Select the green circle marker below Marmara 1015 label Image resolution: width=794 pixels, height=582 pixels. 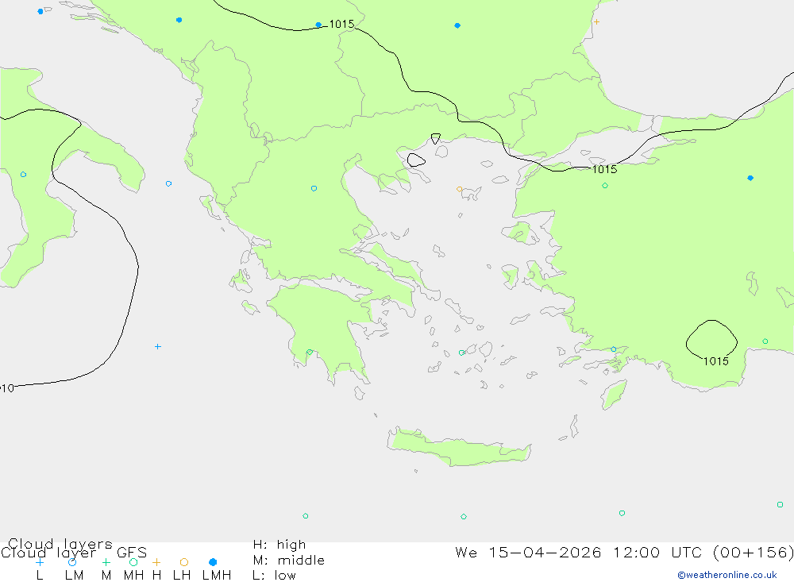604,186
